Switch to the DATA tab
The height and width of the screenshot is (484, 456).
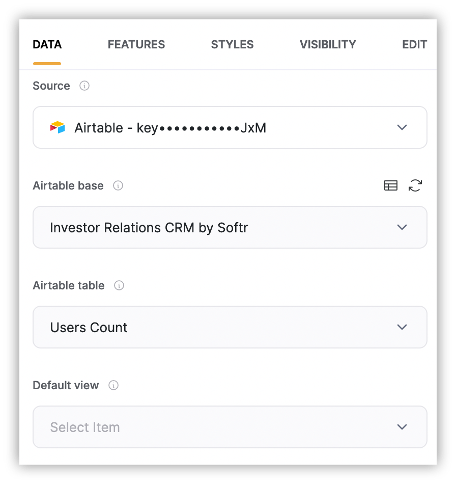pos(47,44)
